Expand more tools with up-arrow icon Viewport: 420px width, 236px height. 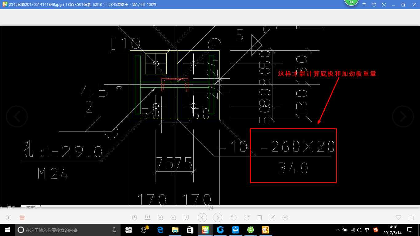[285, 218]
